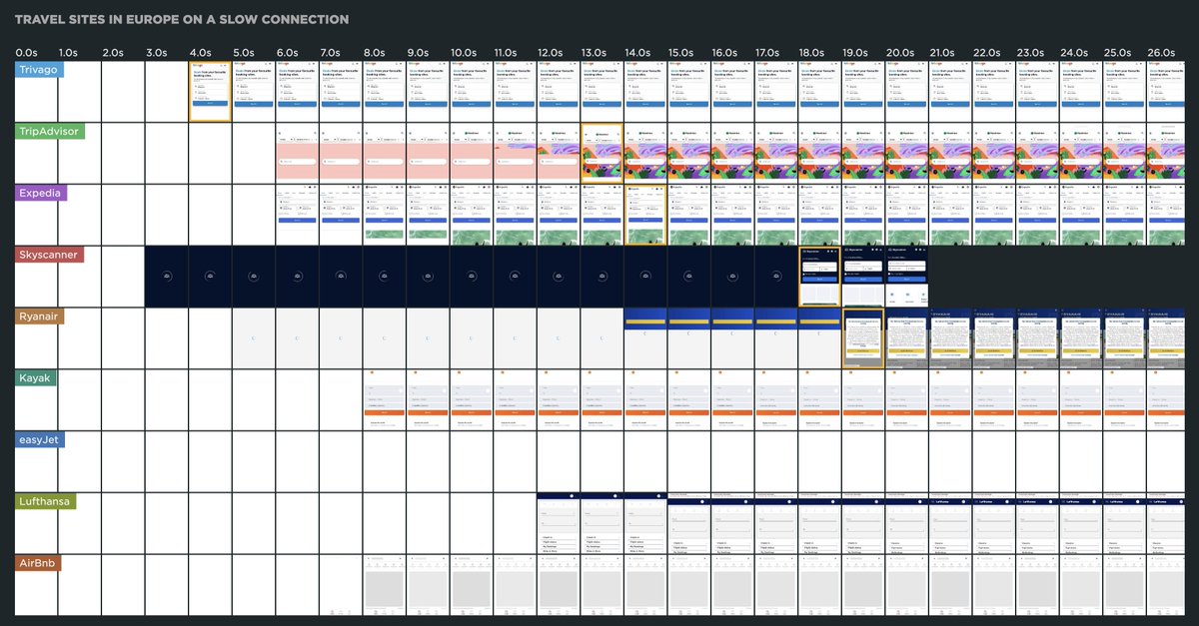Screen dimensions: 1199x626
Task: Open the Kayak frame at 16.0s
Action: click(732, 399)
